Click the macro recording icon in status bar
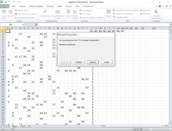 click(x=12, y=129)
